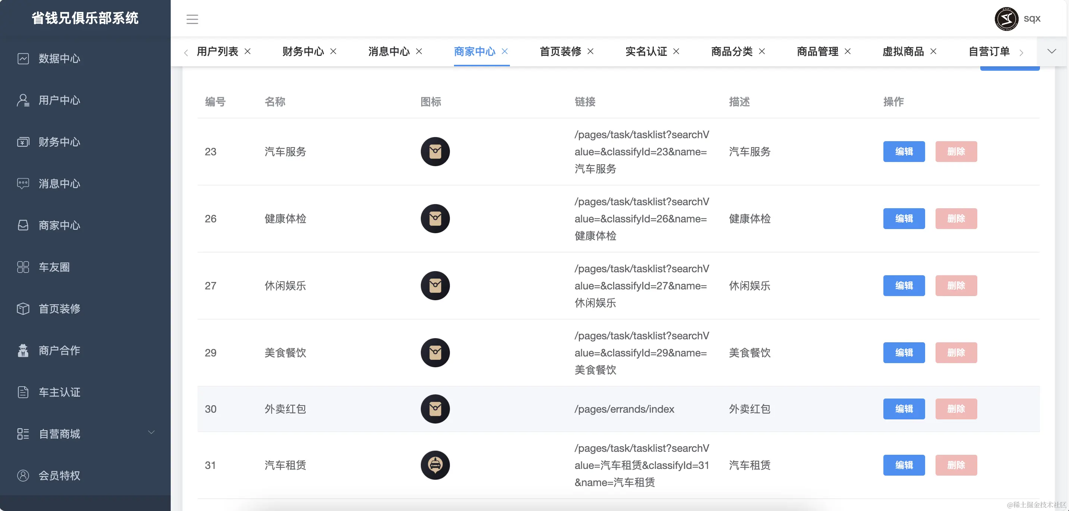
Task: Switch to the 首页装修 tab
Action: point(560,51)
